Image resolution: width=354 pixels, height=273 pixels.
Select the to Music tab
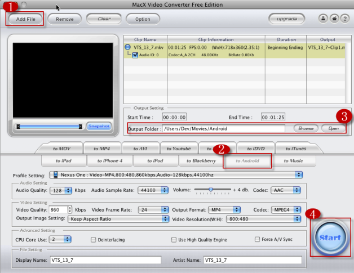(293, 161)
